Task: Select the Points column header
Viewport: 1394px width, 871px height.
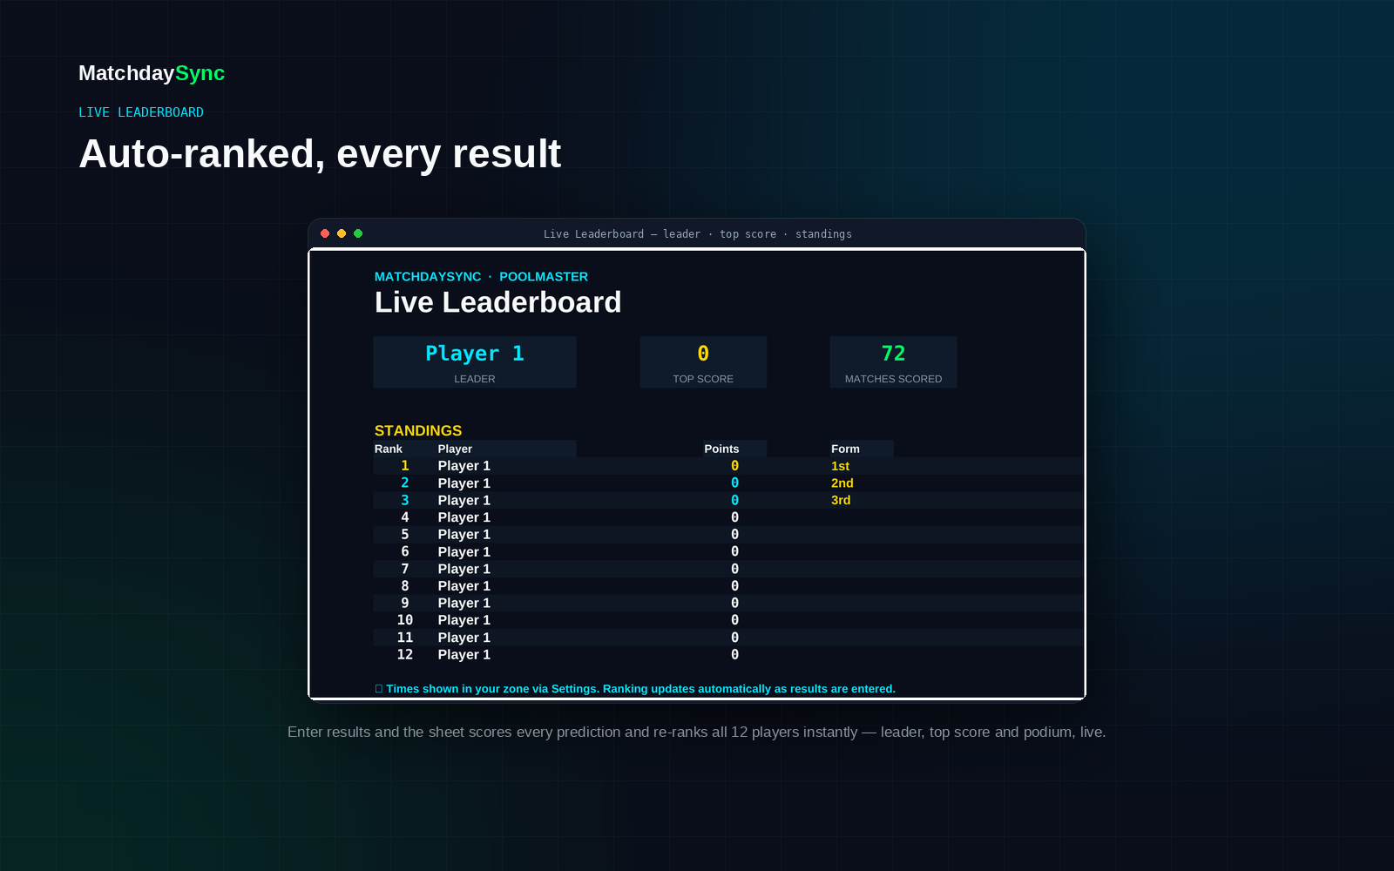Action: (x=721, y=449)
